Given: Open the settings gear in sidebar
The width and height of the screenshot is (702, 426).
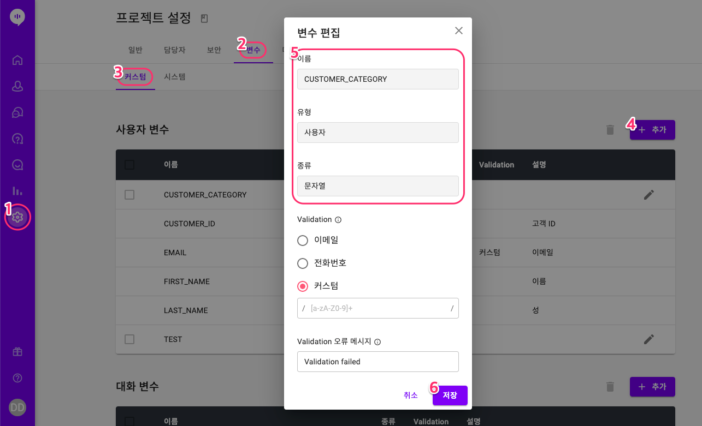Looking at the screenshot, I should tap(17, 217).
